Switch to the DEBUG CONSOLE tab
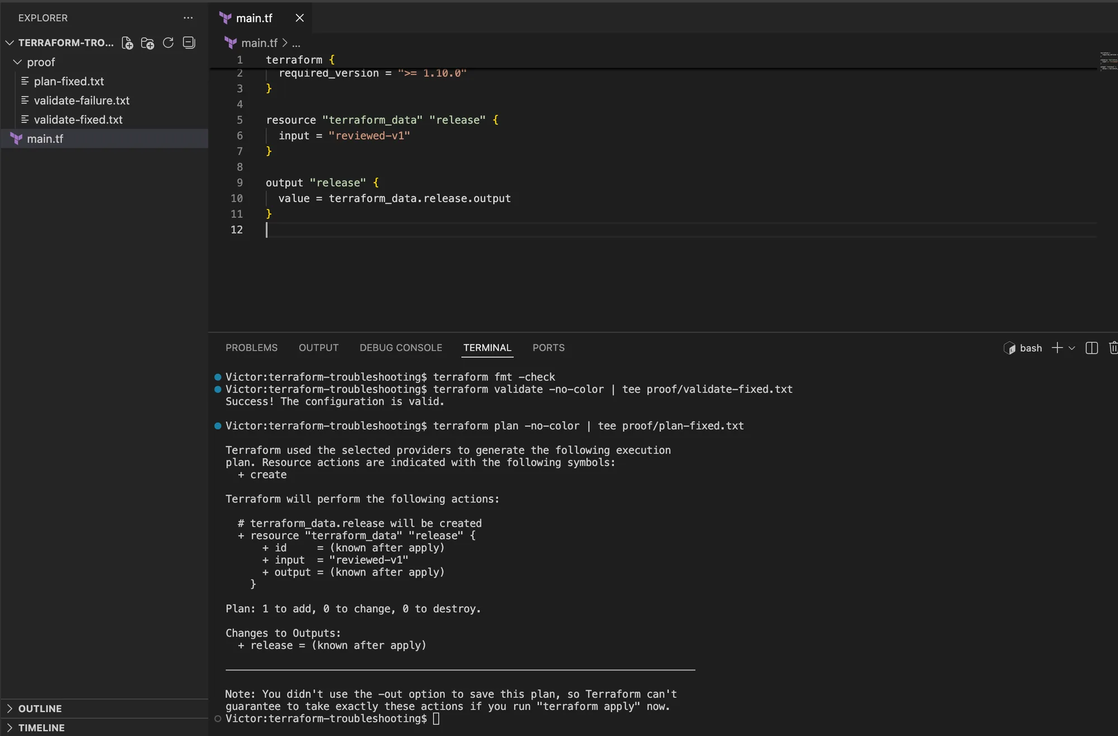 point(401,348)
